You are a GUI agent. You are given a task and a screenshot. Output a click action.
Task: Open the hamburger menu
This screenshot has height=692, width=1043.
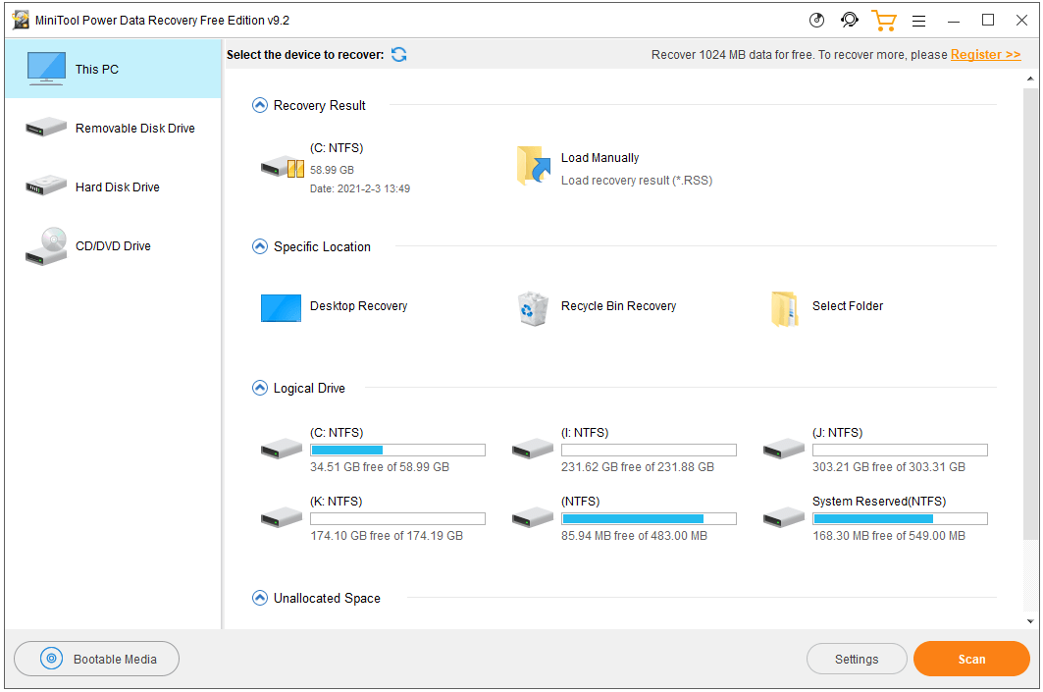(x=918, y=21)
